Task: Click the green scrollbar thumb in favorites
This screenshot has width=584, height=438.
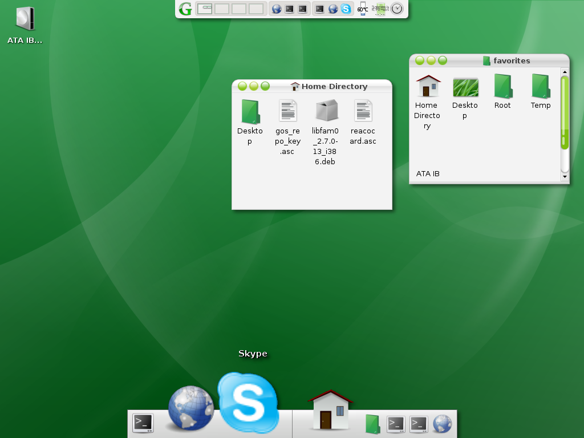Action: (x=565, y=113)
